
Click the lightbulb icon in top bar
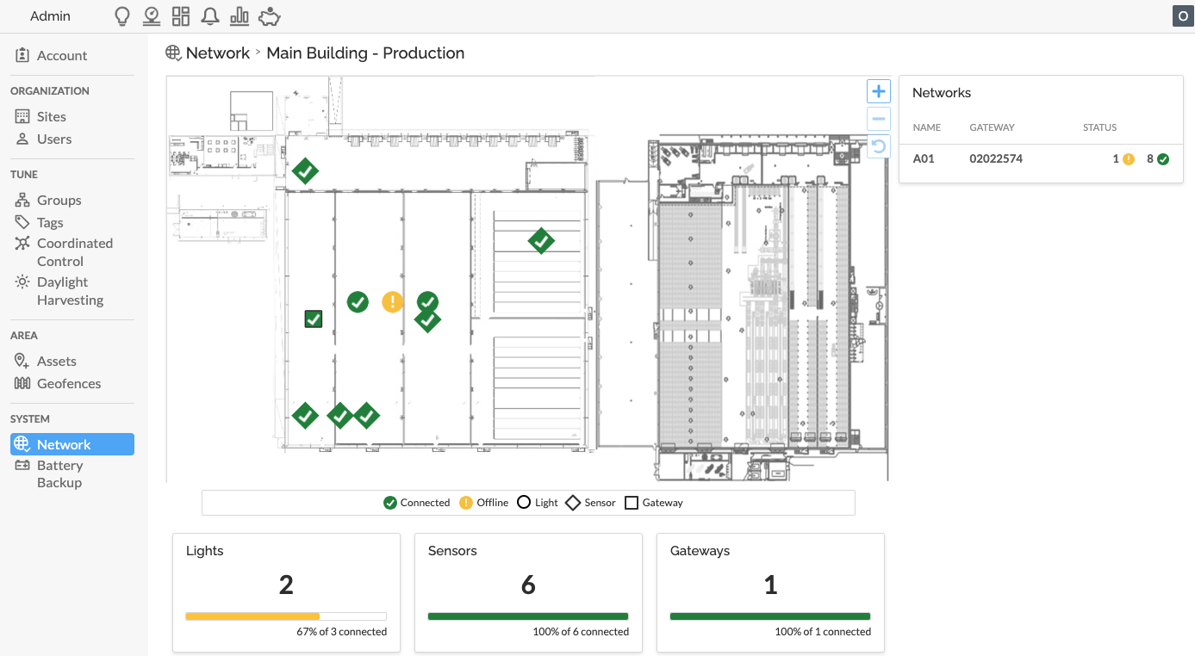click(x=122, y=16)
